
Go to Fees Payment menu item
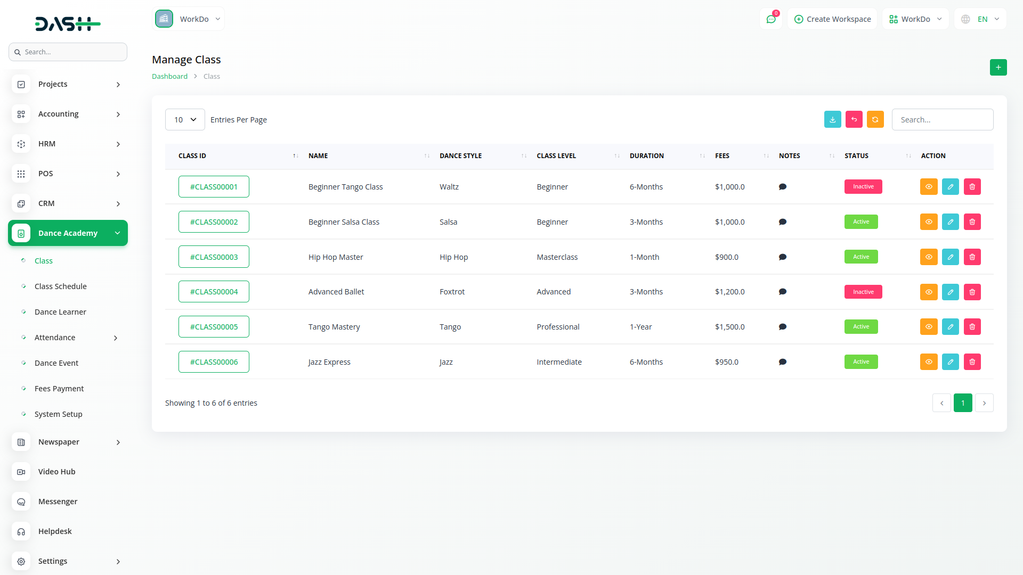[59, 389]
